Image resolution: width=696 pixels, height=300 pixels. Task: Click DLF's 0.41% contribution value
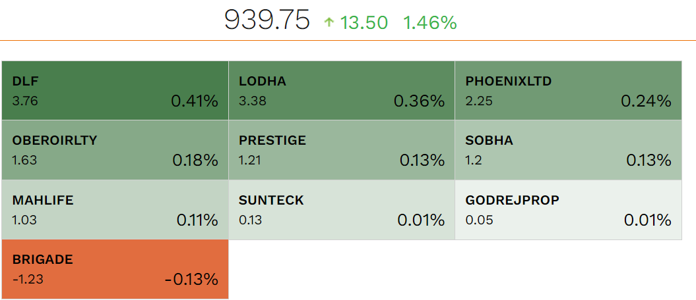(x=194, y=101)
